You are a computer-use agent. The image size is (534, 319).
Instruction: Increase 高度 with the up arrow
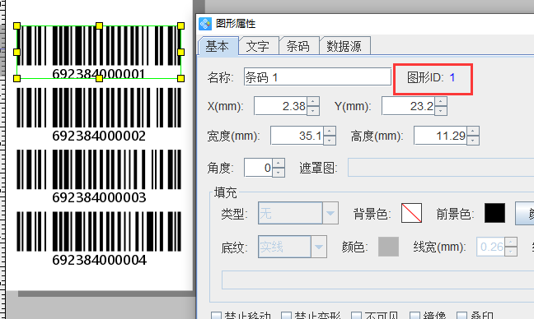(473, 131)
